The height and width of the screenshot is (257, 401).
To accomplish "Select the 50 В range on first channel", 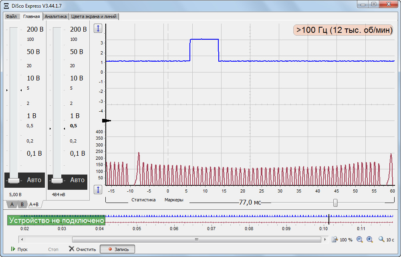I will 34,52.
